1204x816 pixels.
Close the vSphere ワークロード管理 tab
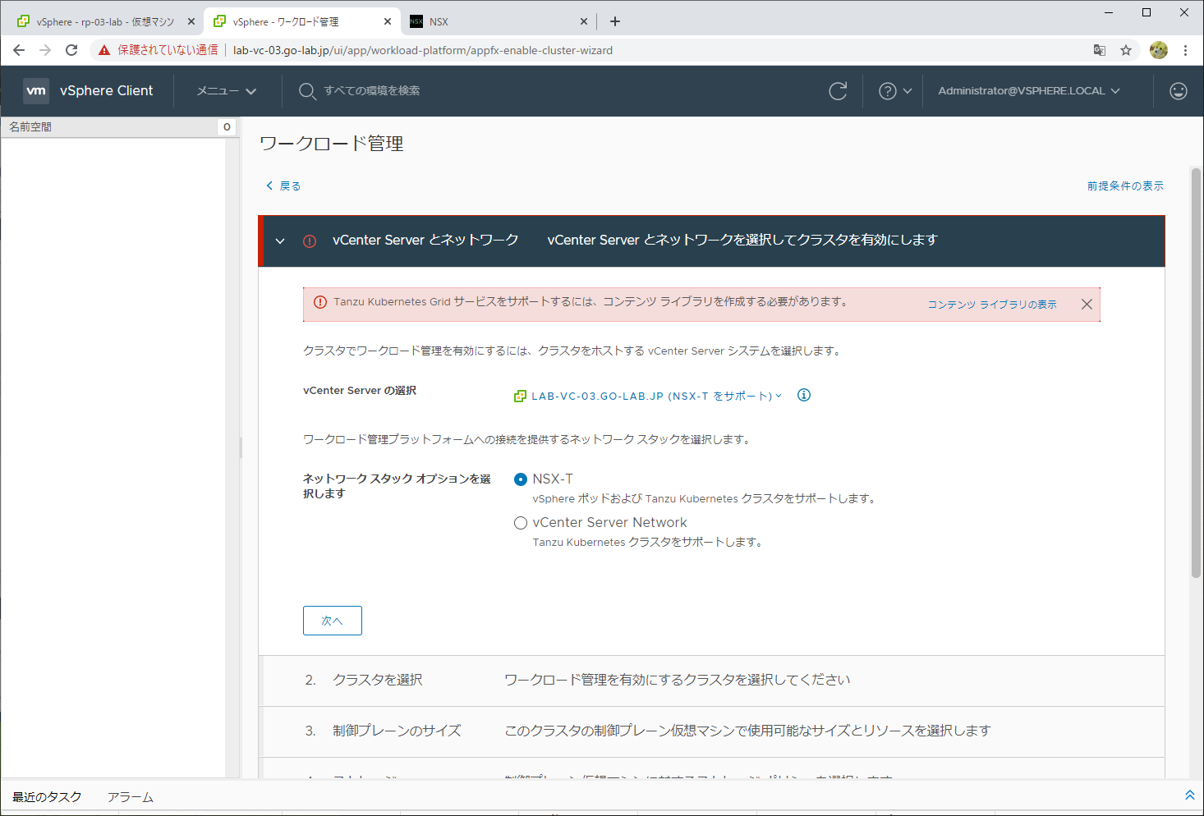388,21
